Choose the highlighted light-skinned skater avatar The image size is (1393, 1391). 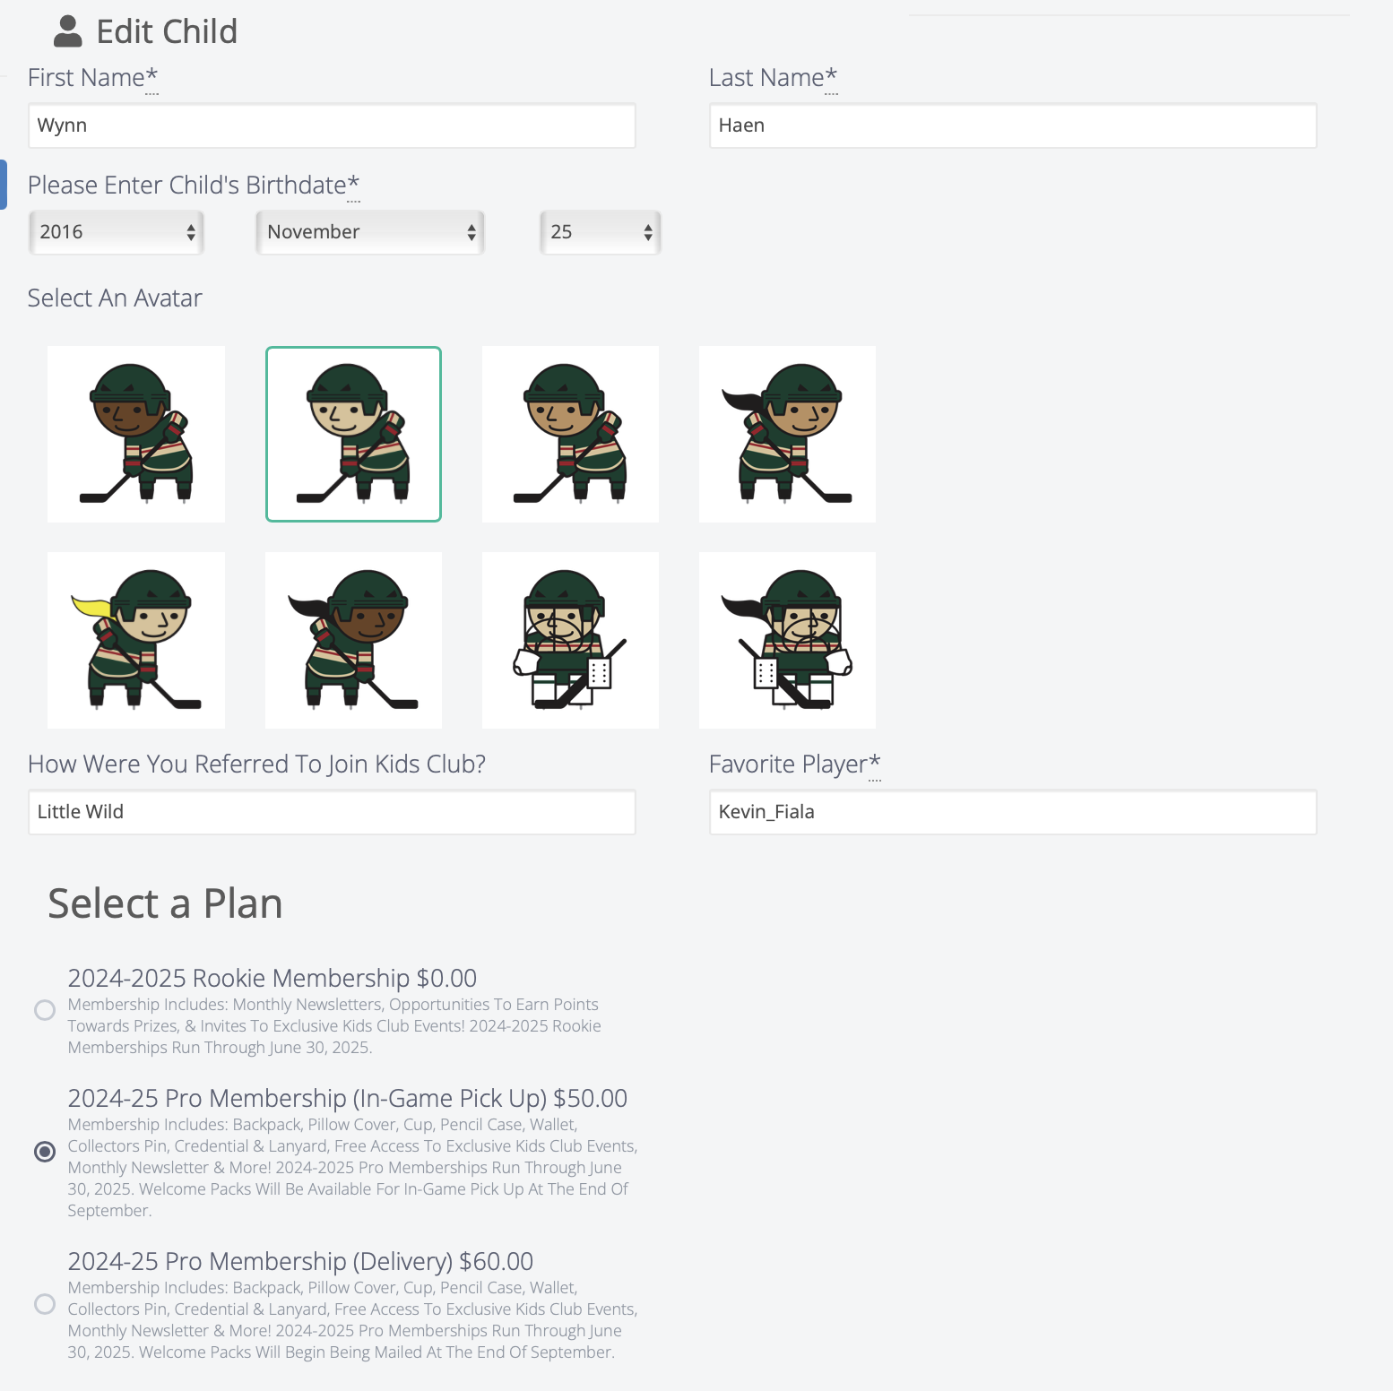coord(353,434)
